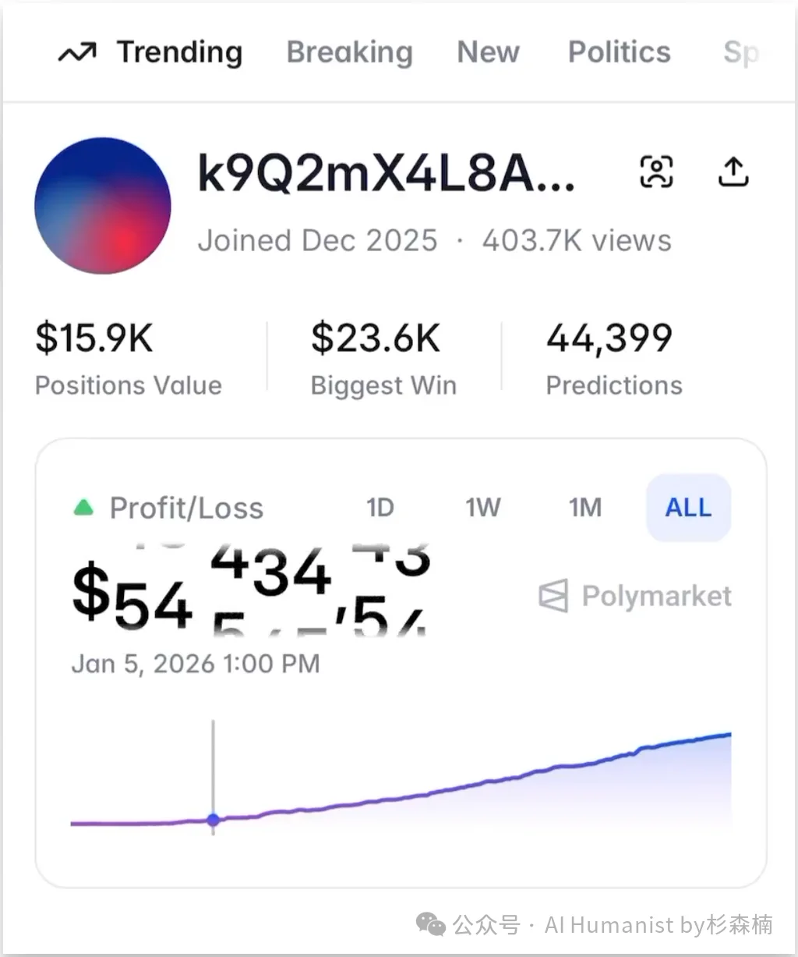Click the gradient profile avatar
Image resolution: width=798 pixels, height=957 pixels.
(103, 206)
